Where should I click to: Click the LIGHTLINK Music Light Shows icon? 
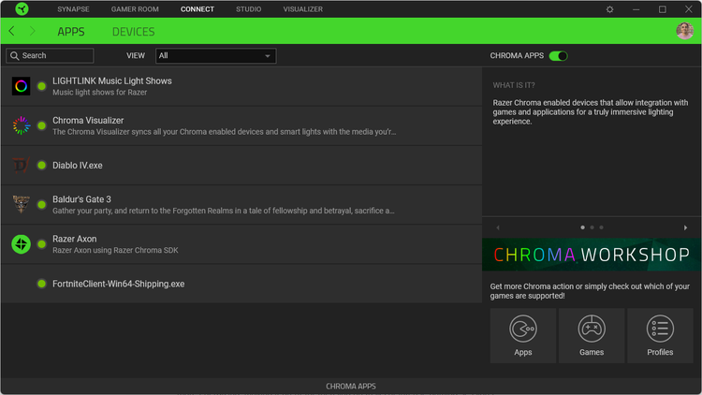[21, 86]
